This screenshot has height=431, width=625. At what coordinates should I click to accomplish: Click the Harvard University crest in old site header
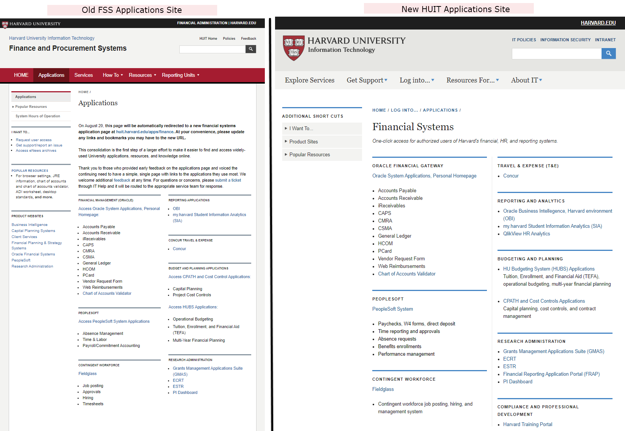pos(5,25)
